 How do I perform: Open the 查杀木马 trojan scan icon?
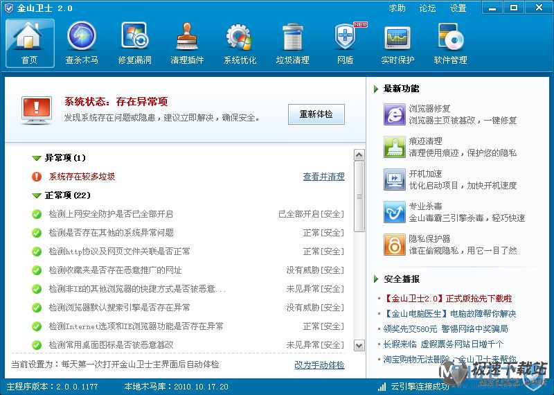[x=82, y=37]
